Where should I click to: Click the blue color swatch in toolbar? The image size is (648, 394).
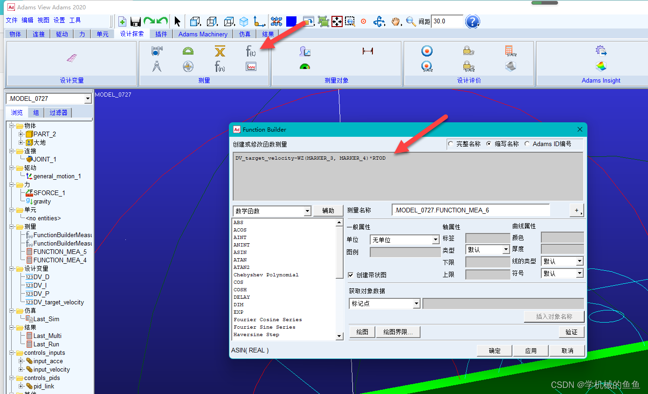pyautogui.click(x=291, y=21)
